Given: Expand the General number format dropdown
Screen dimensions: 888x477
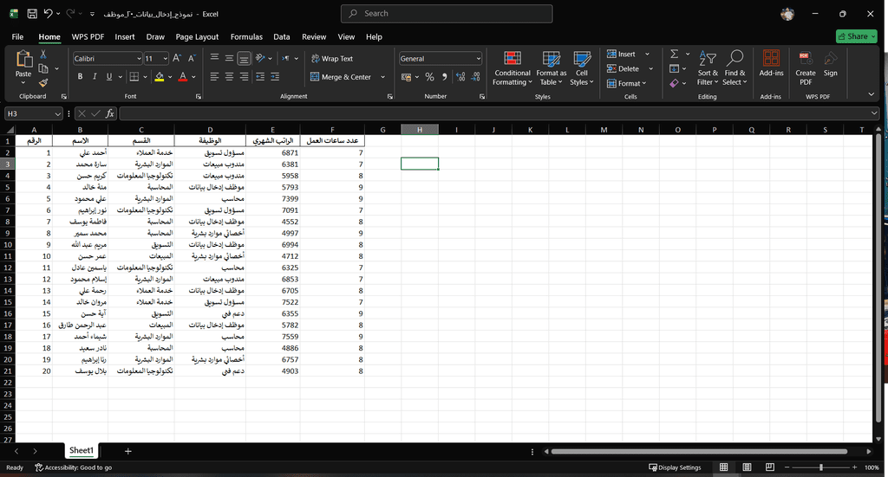Looking at the screenshot, I should pyautogui.click(x=478, y=59).
